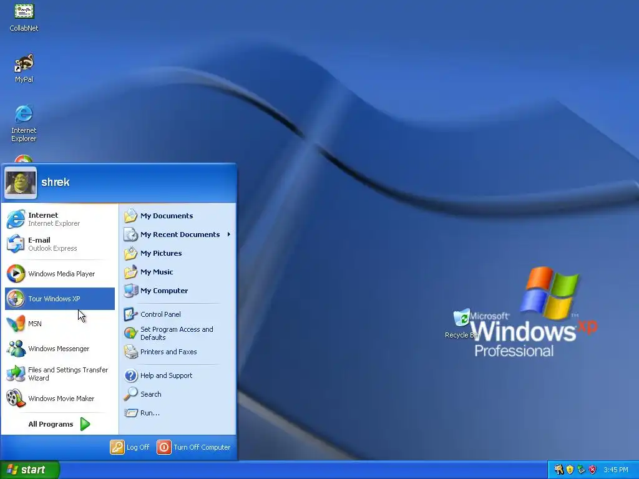Open My Pictures folder
Image resolution: width=639 pixels, height=479 pixels.
(x=178, y=253)
